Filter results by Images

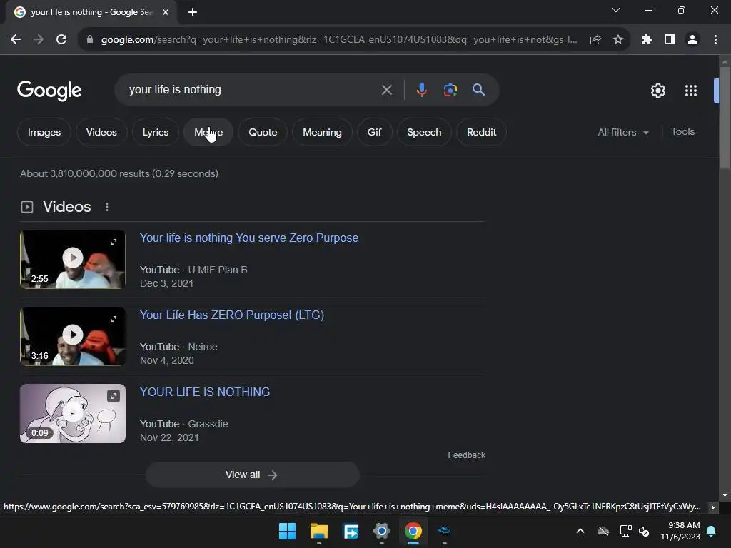tap(44, 132)
